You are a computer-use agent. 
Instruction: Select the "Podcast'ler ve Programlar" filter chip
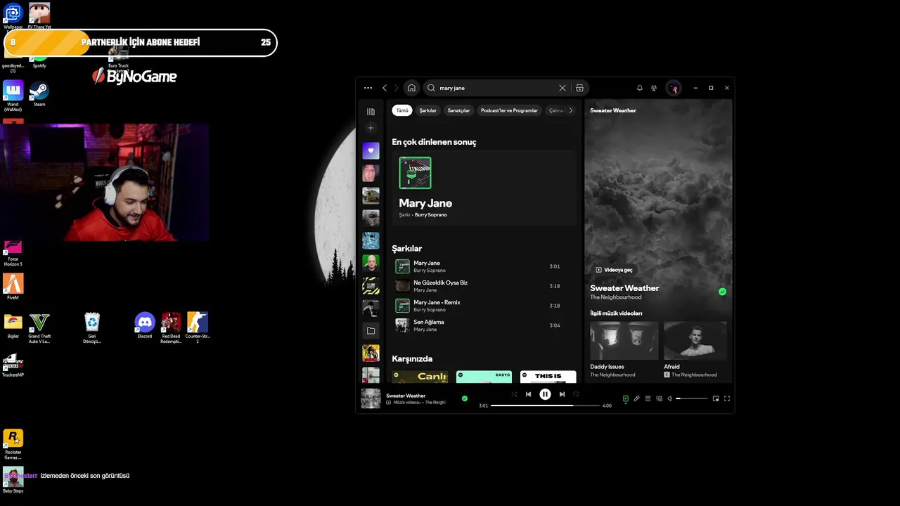point(510,110)
